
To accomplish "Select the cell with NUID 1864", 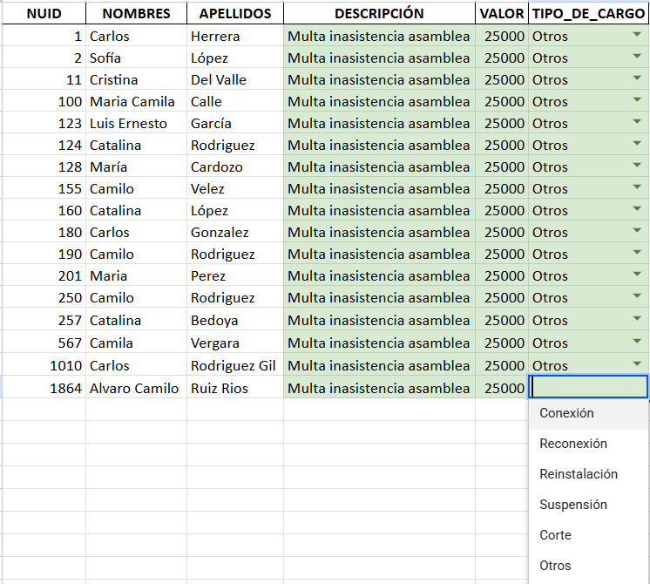I will [x=44, y=388].
